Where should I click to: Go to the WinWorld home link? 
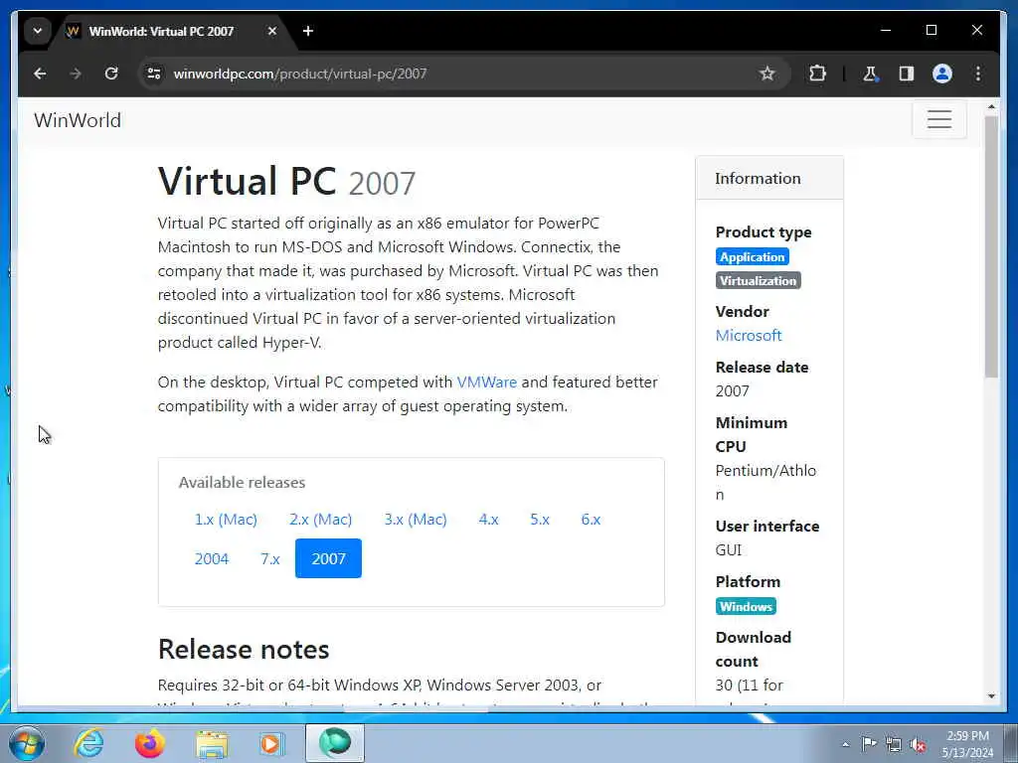click(x=78, y=120)
